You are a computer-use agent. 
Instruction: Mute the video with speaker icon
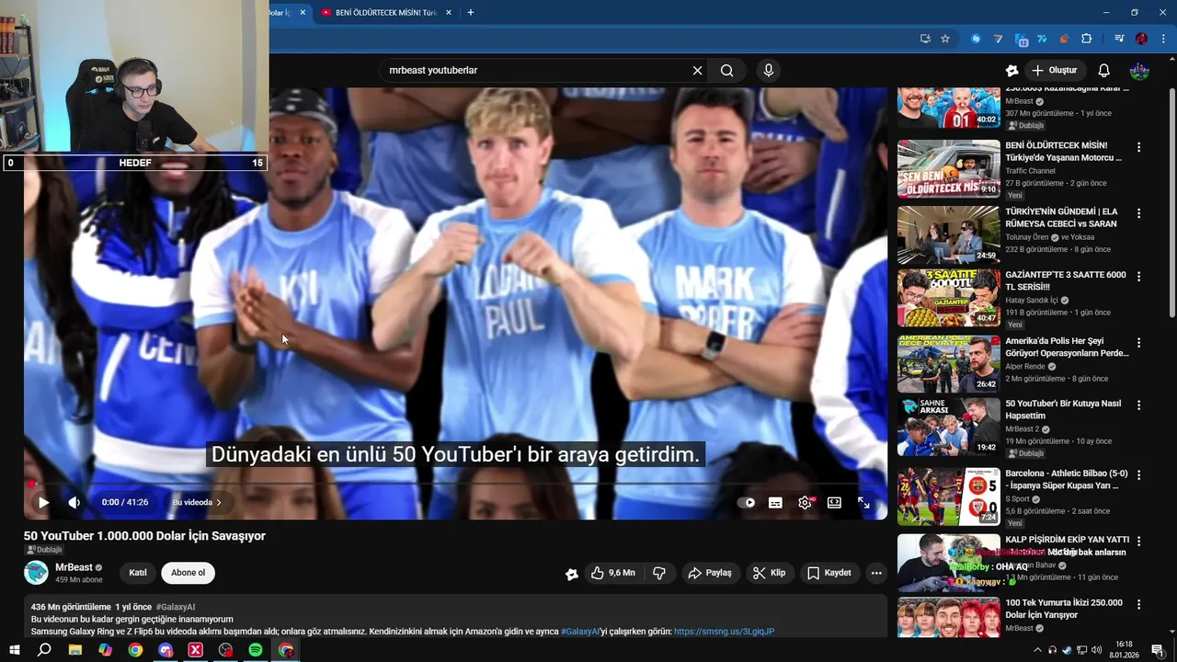point(74,503)
